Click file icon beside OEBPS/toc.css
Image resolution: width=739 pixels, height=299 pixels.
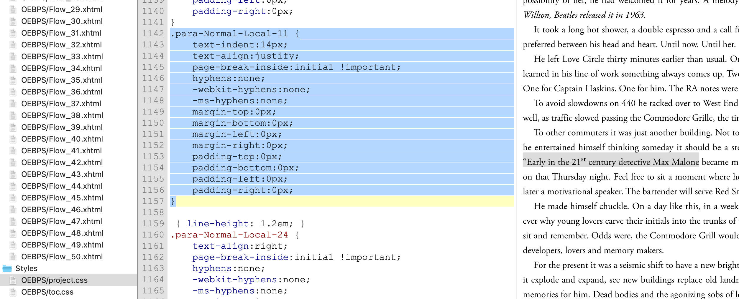point(13,292)
